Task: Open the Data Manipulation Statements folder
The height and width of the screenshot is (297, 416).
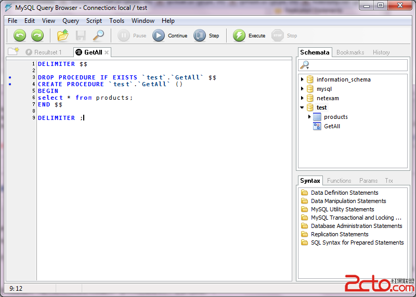Action: click(344, 201)
